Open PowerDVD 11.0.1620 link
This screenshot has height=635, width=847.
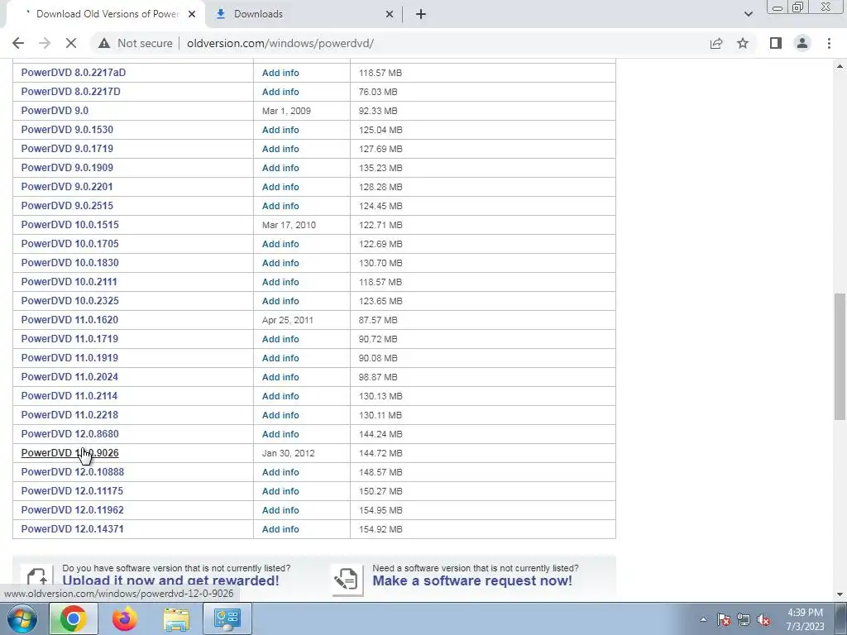click(69, 320)
